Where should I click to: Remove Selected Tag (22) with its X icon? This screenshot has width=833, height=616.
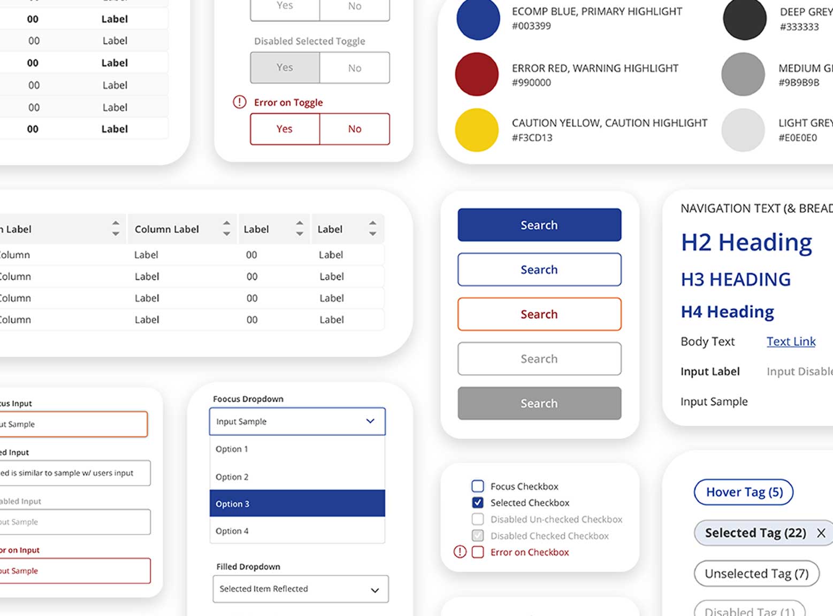click(821, 533)
